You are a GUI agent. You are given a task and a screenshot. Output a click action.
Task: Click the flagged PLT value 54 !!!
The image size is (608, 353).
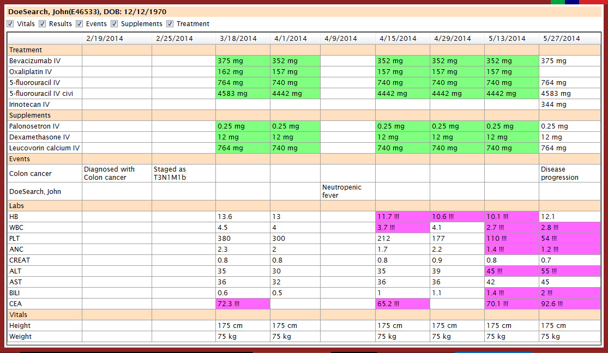(x=570, y=238)
